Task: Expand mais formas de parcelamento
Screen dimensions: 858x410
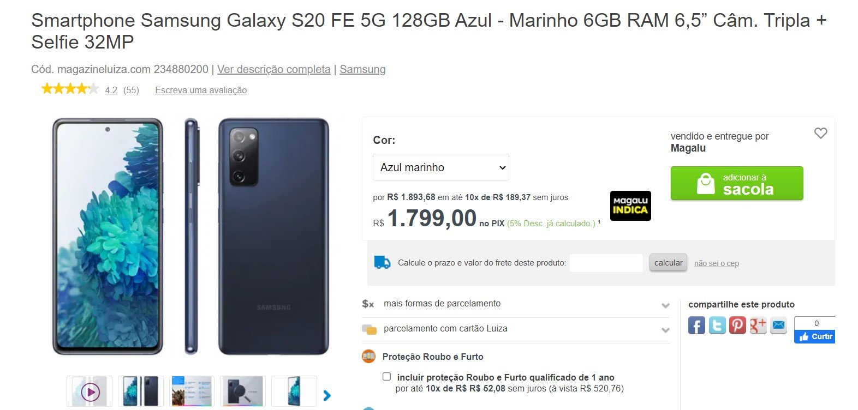Action: [516, 304]
